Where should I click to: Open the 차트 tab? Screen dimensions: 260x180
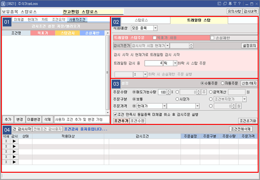(x=45, y=20)
